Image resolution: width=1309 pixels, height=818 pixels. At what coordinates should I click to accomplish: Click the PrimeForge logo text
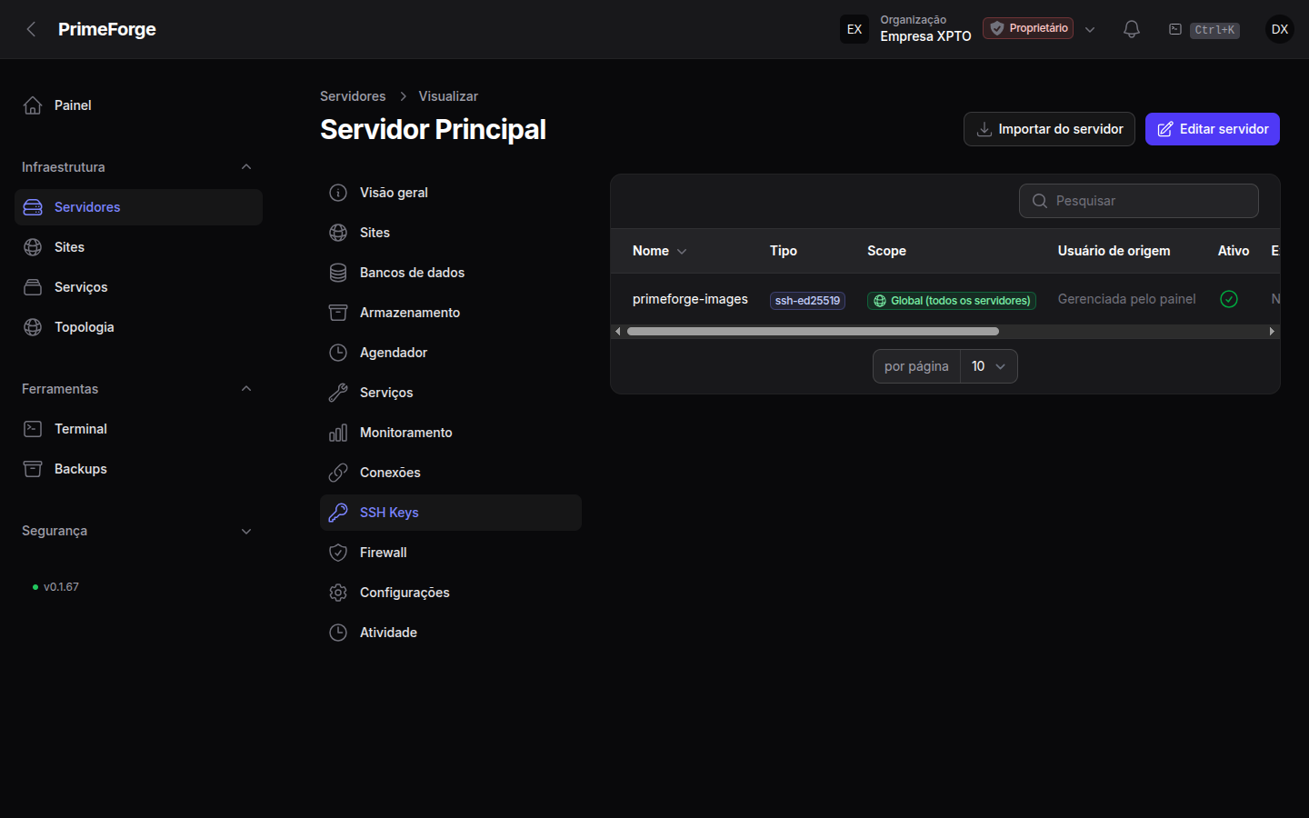click(x=107, y=29)
